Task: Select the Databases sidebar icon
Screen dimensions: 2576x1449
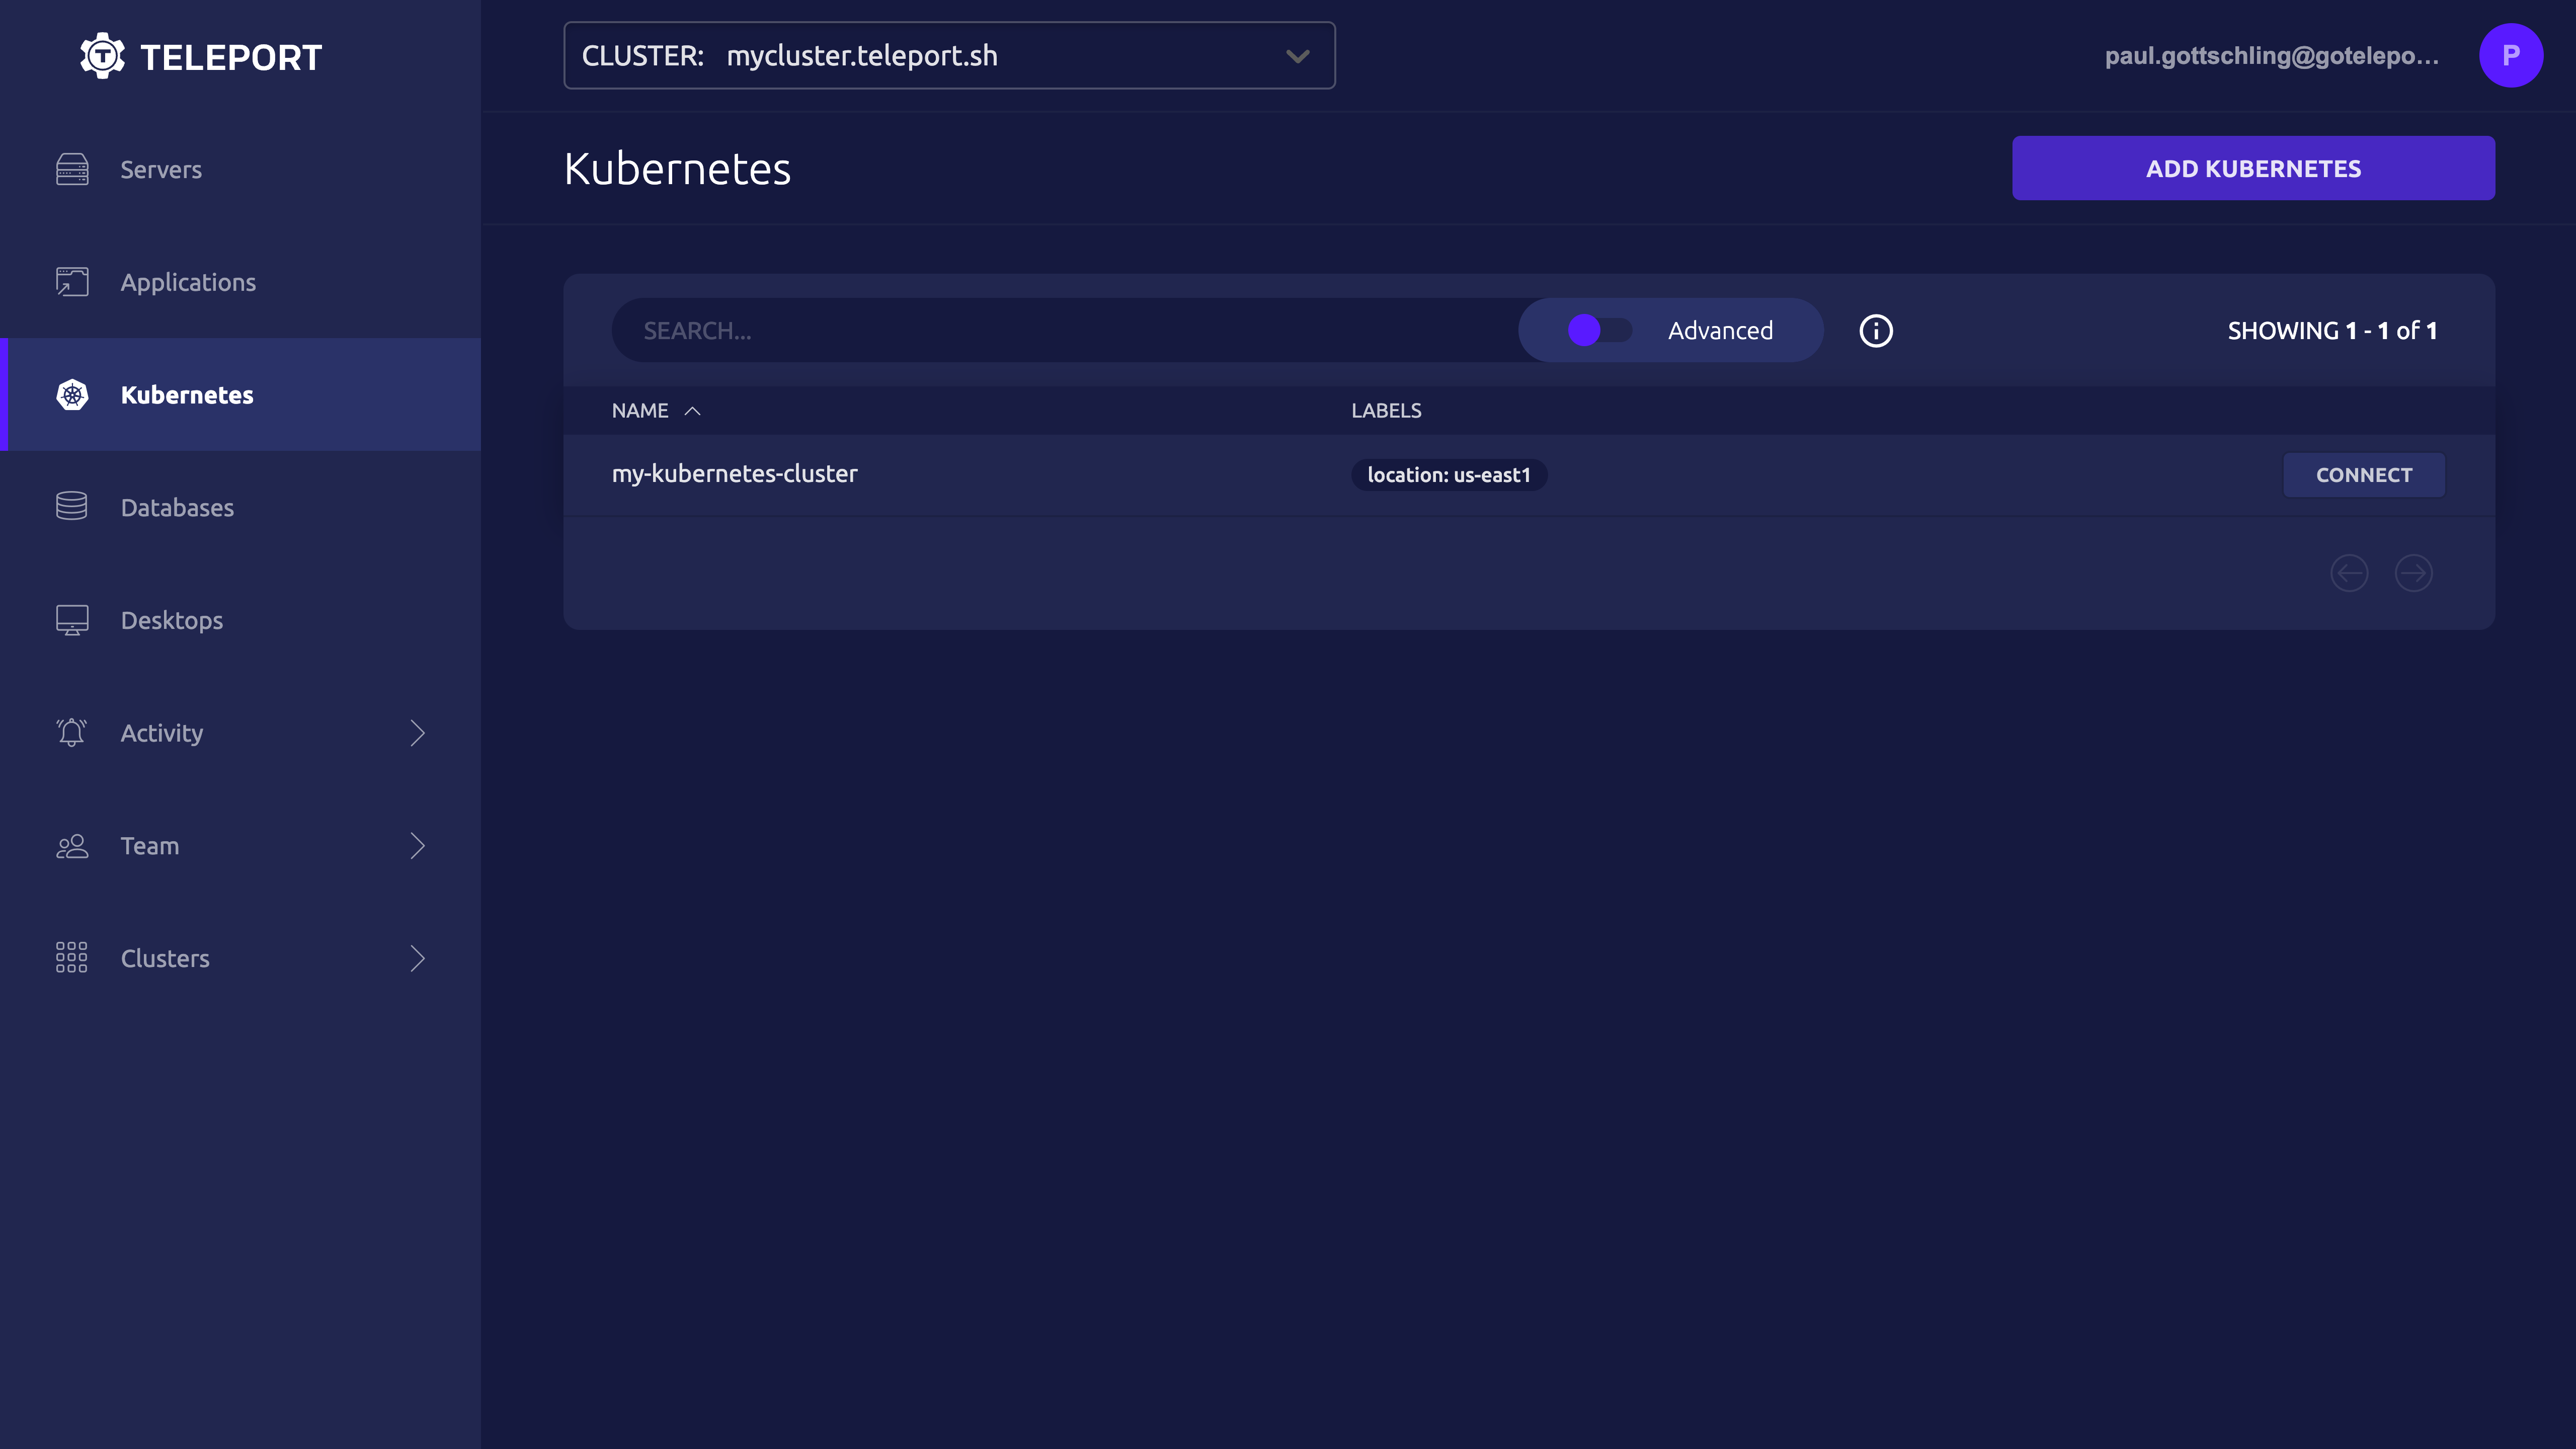Action: [x=71, y=506]
